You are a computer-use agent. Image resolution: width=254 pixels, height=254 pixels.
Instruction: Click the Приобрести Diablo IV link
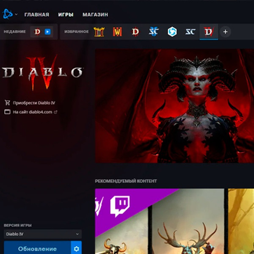pos(34,103)
